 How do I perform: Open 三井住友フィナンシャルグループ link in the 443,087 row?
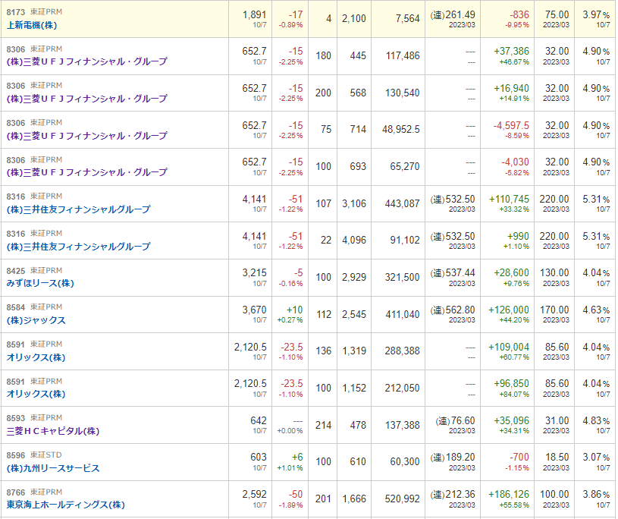click(78, 209)
